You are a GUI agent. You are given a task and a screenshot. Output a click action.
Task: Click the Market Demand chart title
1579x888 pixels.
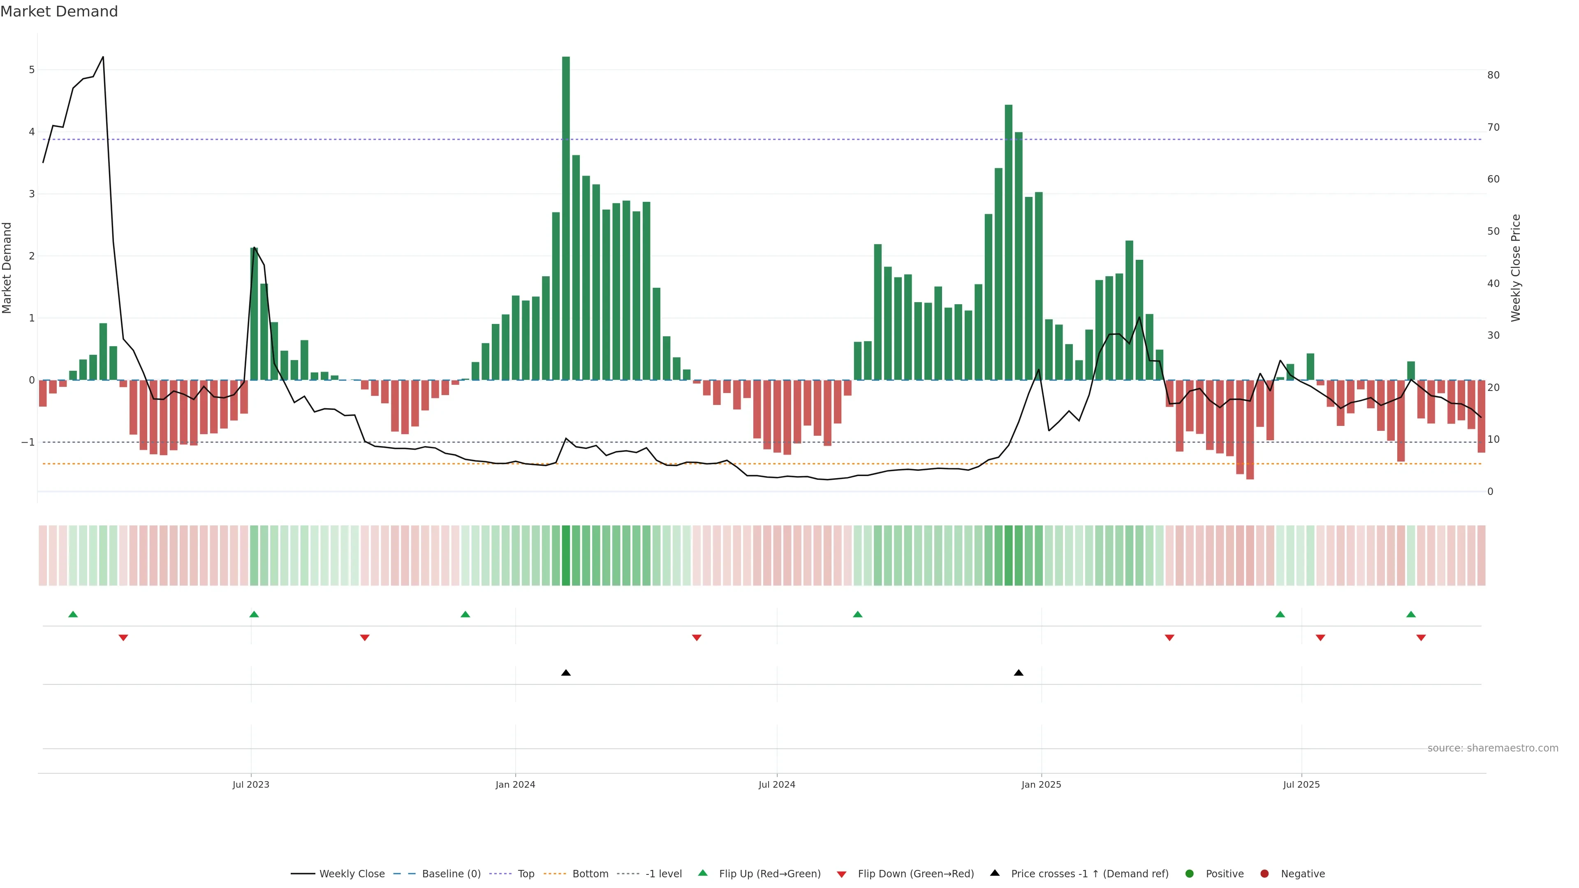point(59,12)
